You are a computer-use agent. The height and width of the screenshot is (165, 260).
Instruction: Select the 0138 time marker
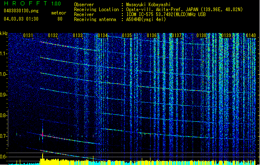click(x=201, y=36)
